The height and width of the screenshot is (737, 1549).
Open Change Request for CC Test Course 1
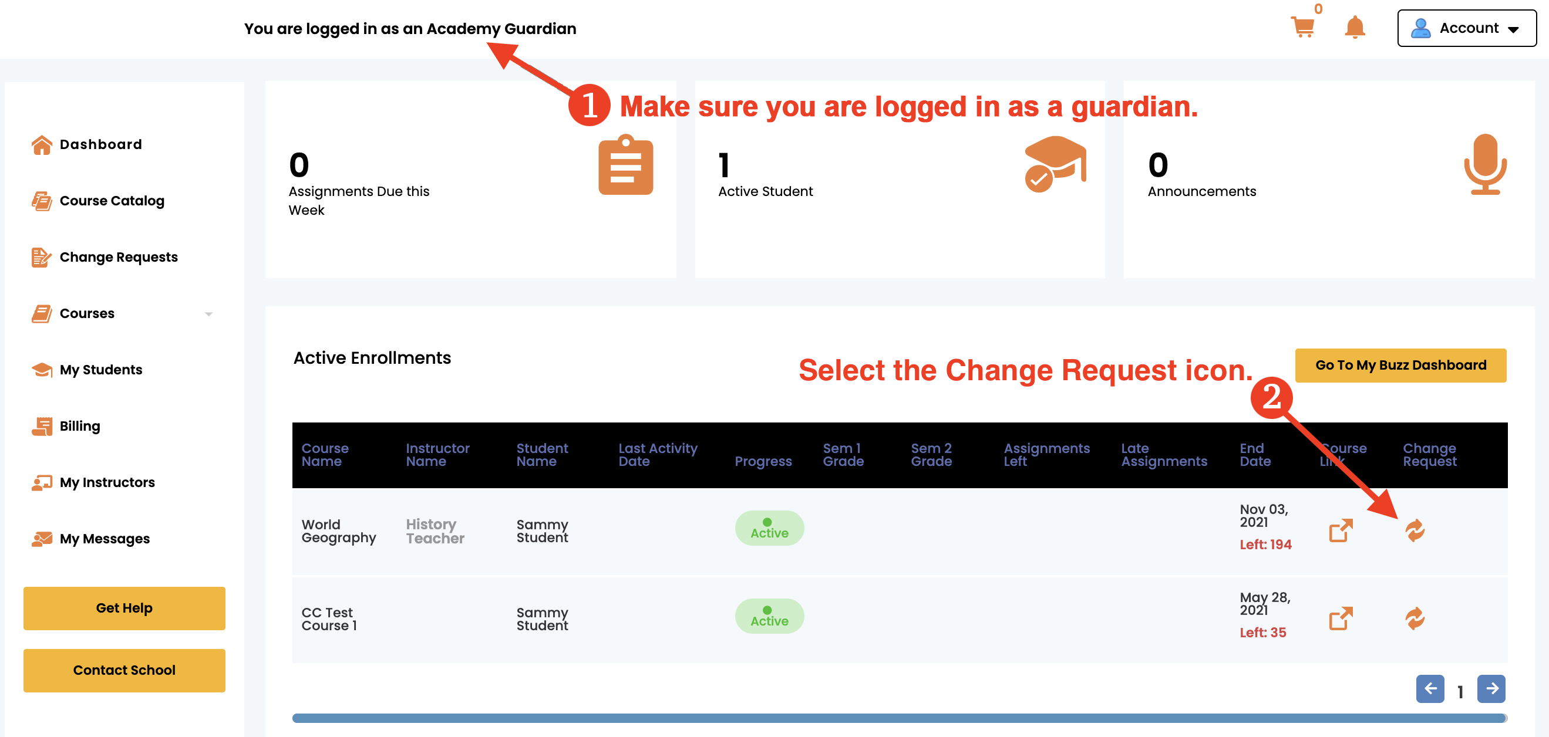point(1415,618)
